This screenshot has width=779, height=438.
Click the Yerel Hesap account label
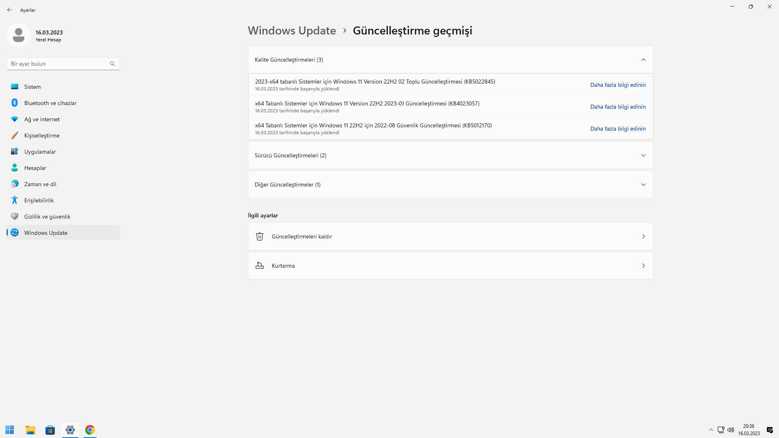[x=48, y=40]
